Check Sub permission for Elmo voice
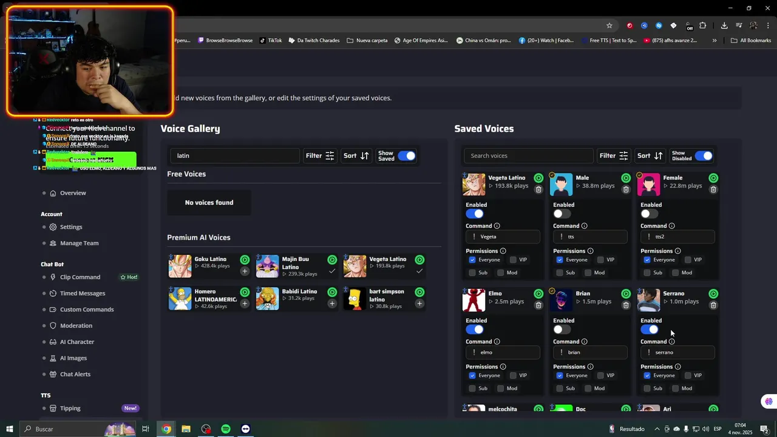Viewport: 777px width, 437px height. tap(472, 388)
